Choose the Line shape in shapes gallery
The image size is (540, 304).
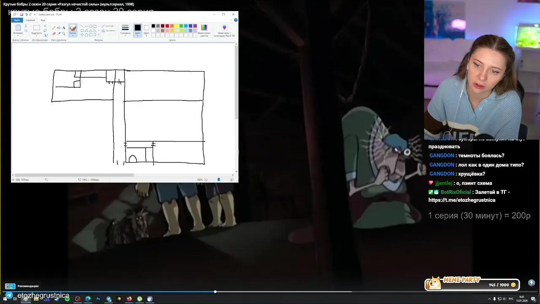pos(82,26)
